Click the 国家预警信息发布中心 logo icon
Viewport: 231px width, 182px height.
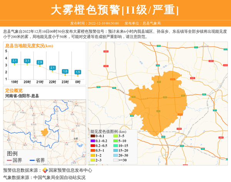45,170
